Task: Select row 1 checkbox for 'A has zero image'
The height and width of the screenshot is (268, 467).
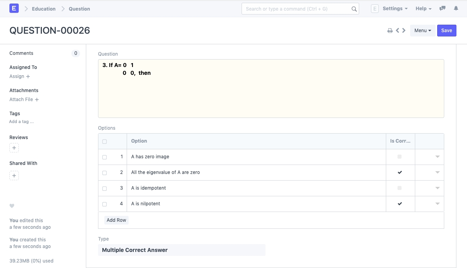Action: tap(104, 157)
